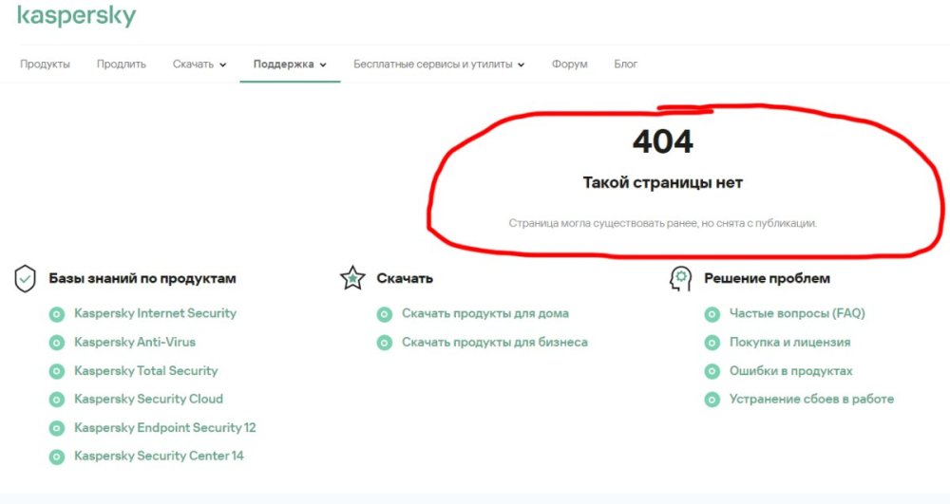Click the shield icon beside Базы знаний по продуктам

click(25, 278)
